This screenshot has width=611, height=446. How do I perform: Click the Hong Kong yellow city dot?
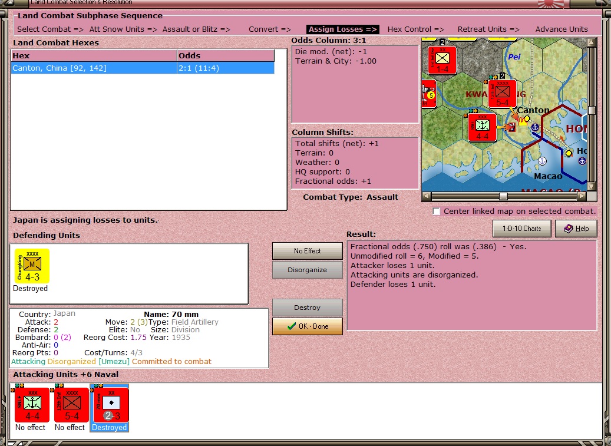pos(569,153)
